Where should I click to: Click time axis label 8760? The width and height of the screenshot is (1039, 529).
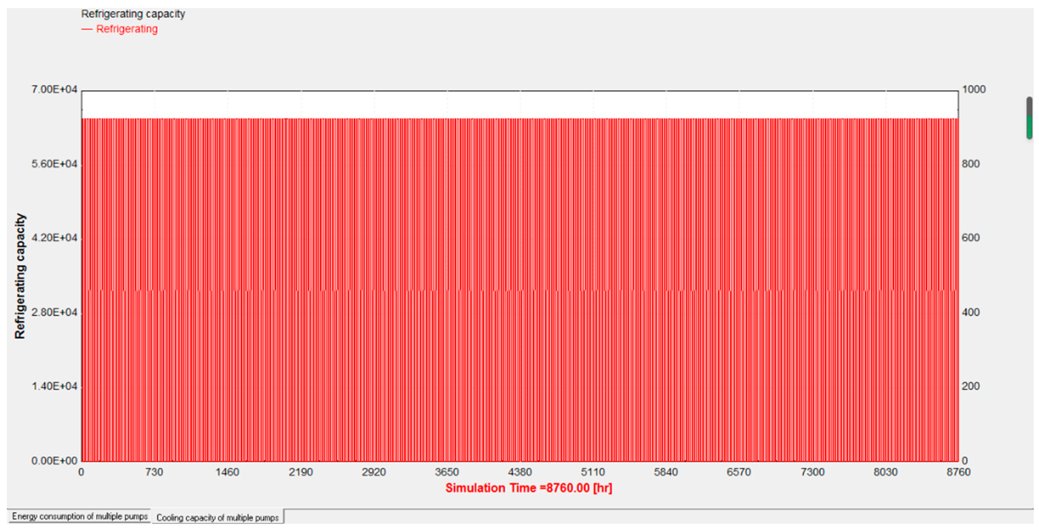(958, 472)
